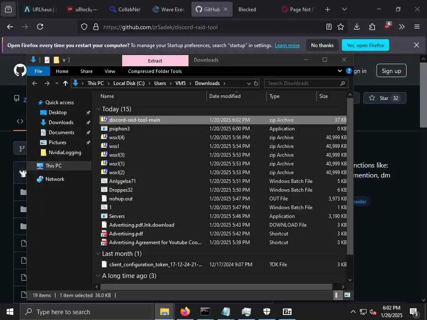Click the Explorer vertical scrollbar
The height and width of the screenshot is (320, 427).
[x=350, y=177]
